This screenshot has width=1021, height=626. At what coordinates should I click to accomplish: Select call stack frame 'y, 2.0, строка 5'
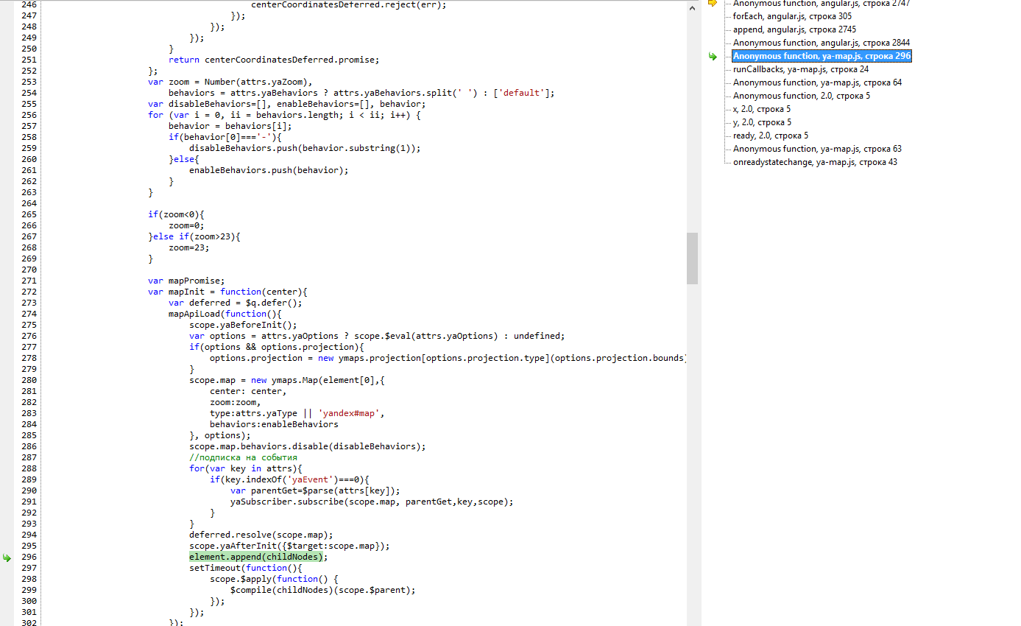[x=762, y=122]
